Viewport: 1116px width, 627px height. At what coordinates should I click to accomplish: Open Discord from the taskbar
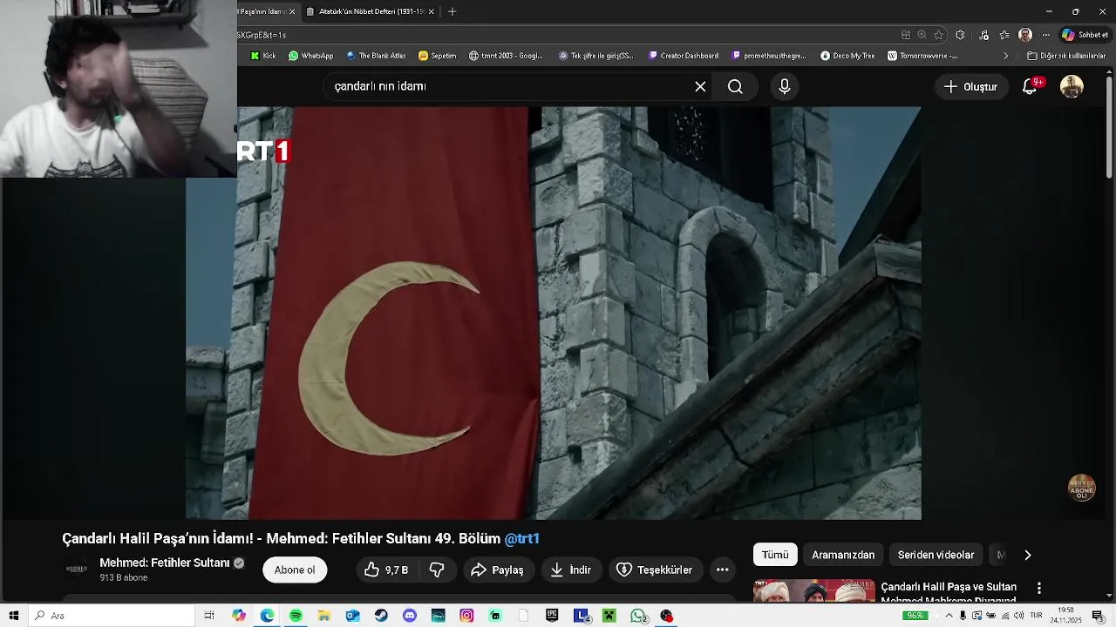coord(410,616)
